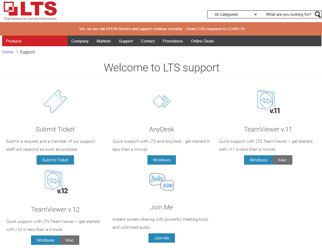Click the 'TeamViewer v.12' heading

click(x=55, y=210)
